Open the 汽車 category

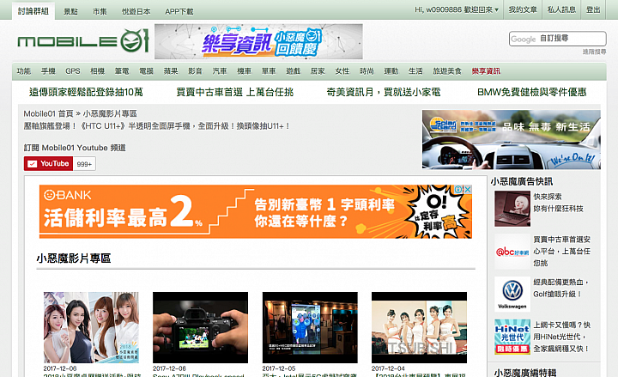(x=220, y=71)
